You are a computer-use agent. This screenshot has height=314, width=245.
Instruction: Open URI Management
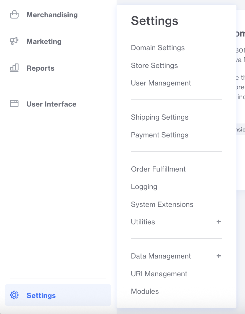pos(159,274)
